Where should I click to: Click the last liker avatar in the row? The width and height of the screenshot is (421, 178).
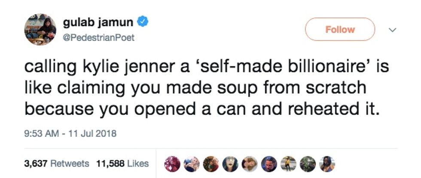click(327, 163)
